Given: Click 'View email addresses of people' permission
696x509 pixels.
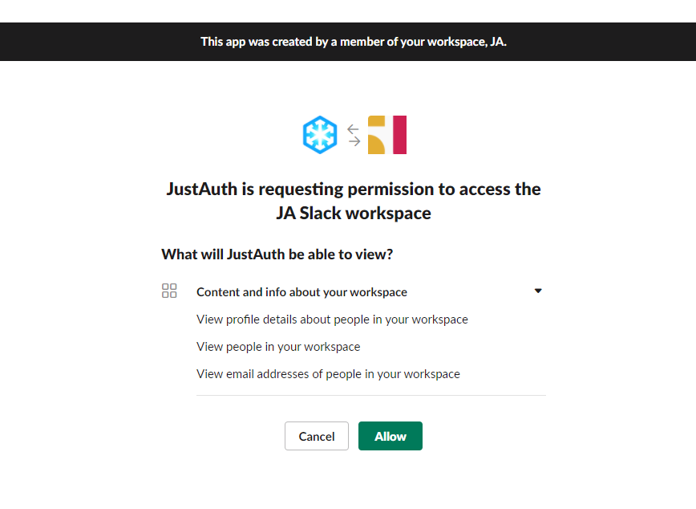Looking at the screenshot, I should [328, 374].
